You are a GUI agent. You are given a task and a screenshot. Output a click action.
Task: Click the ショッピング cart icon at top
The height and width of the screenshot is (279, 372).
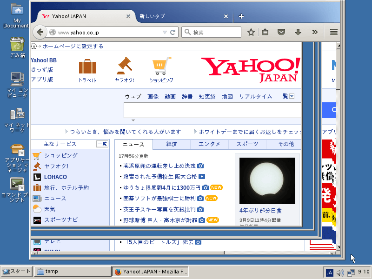(x=161, y=66)
